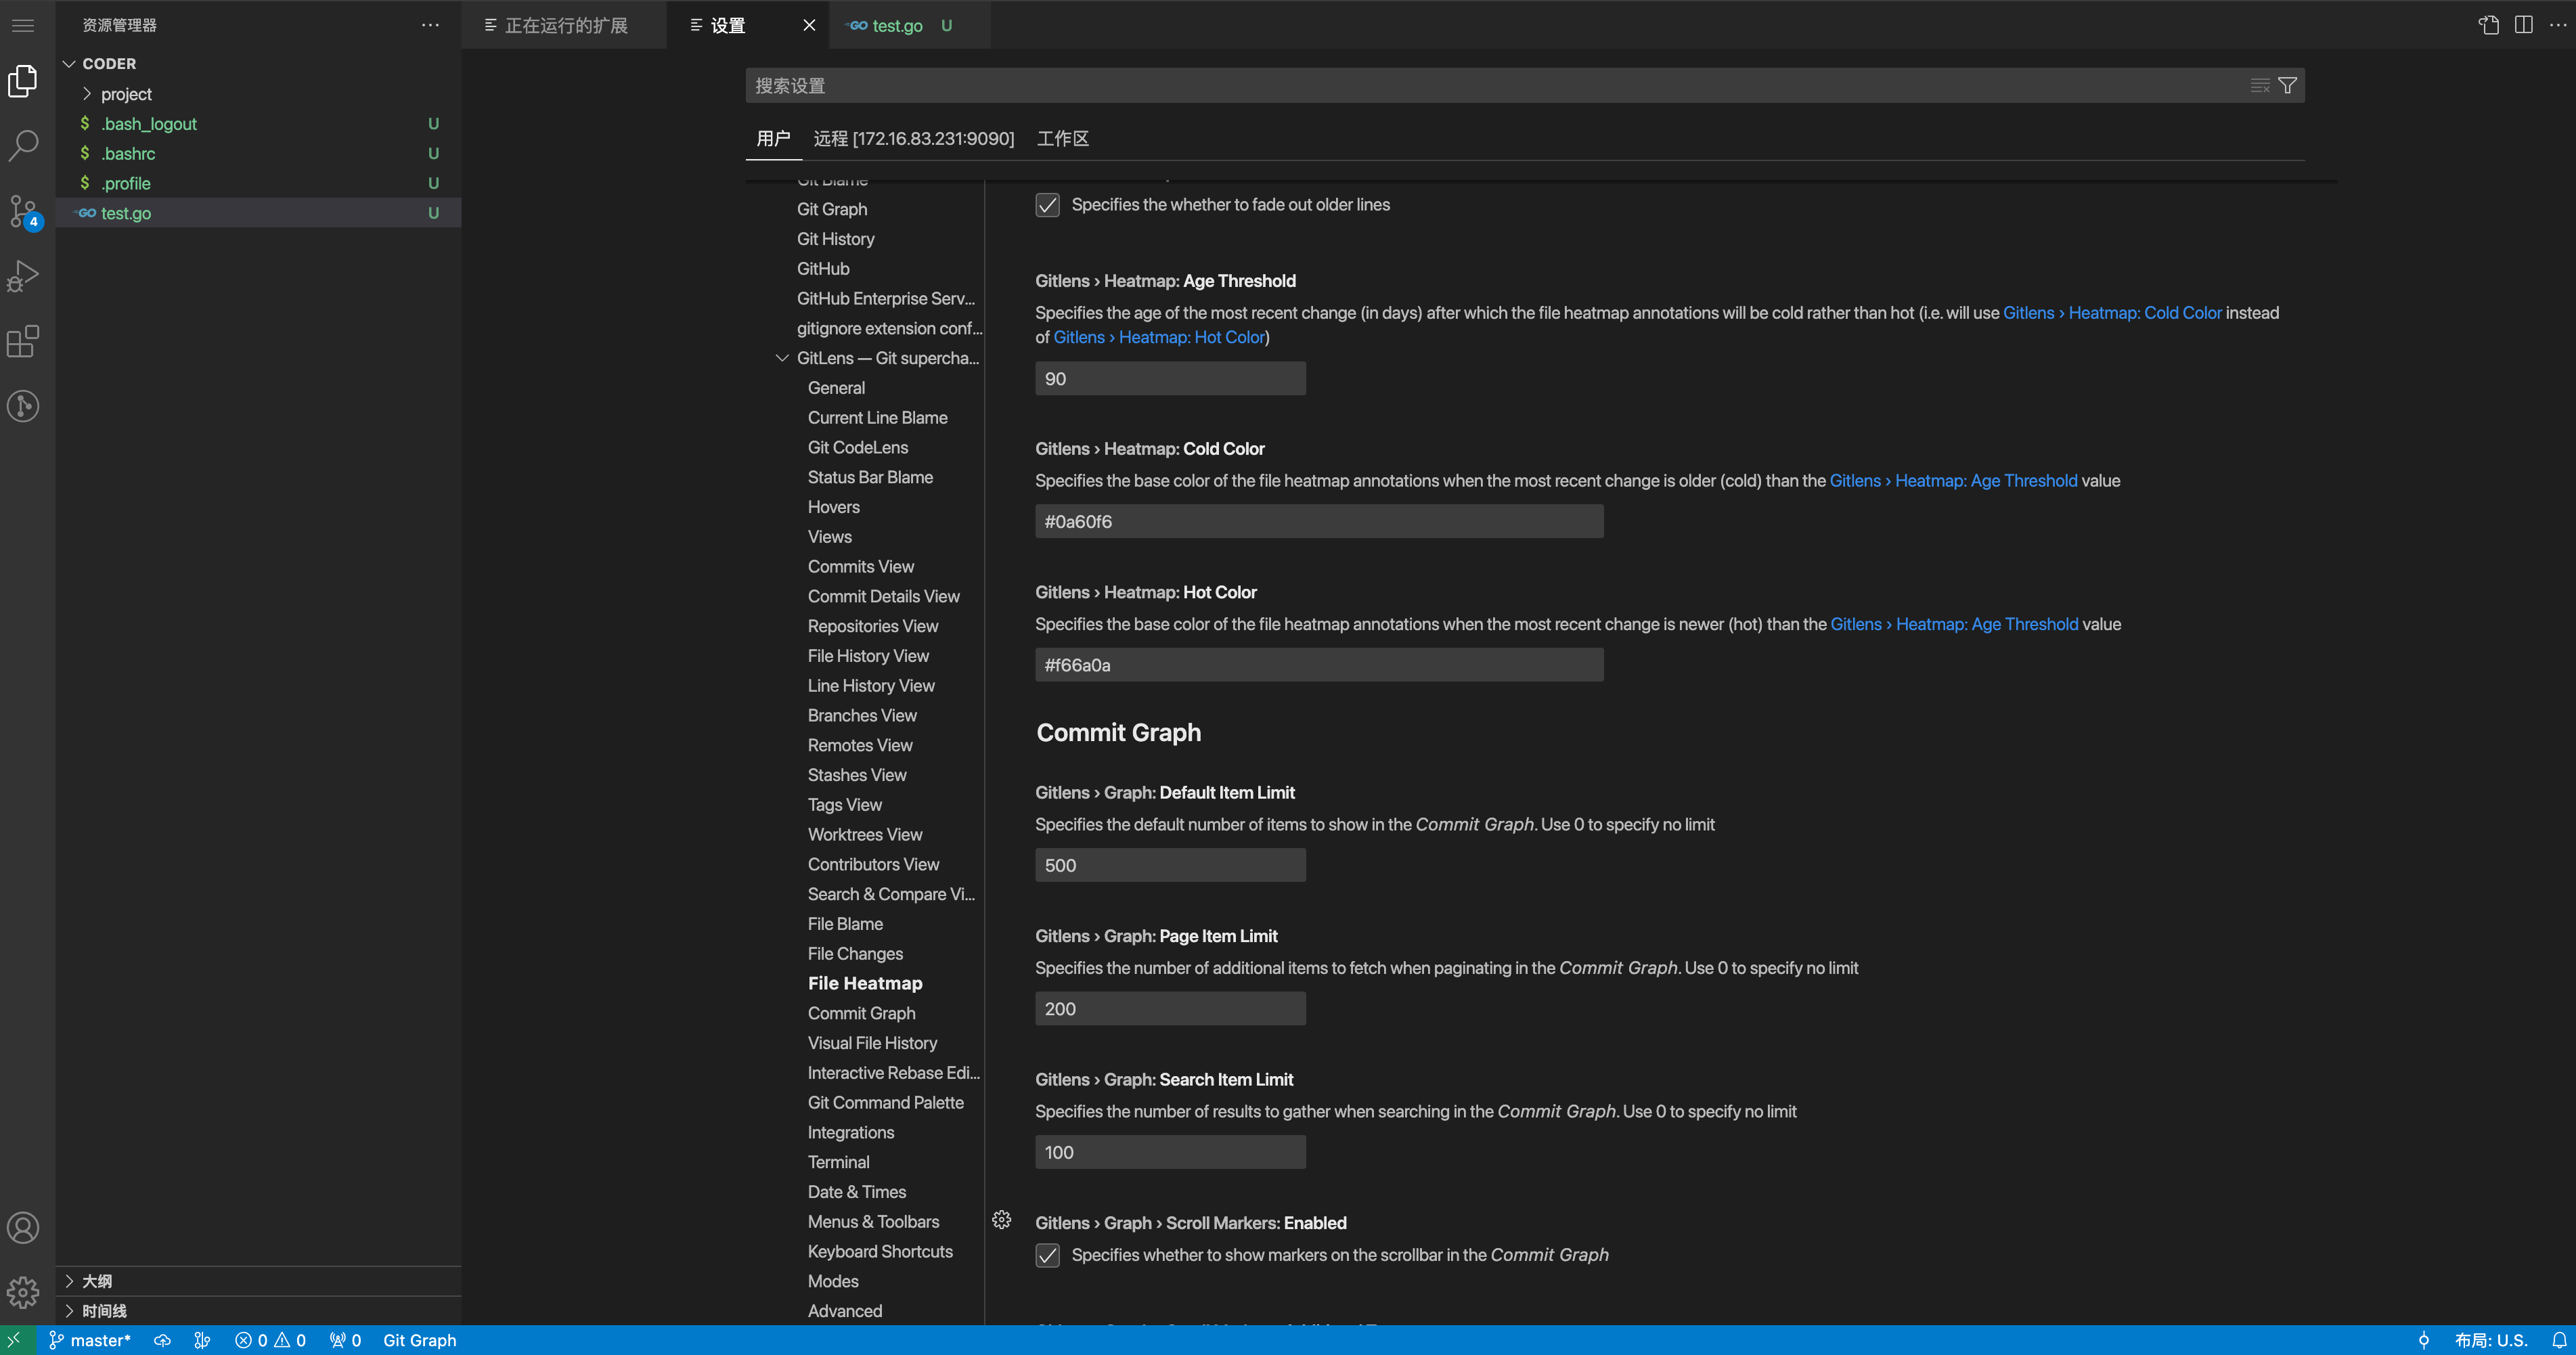The width and height of the screenshot is (2576, 1355).
Task: Click the git branch compare status icon
Action: (202, 1340)
